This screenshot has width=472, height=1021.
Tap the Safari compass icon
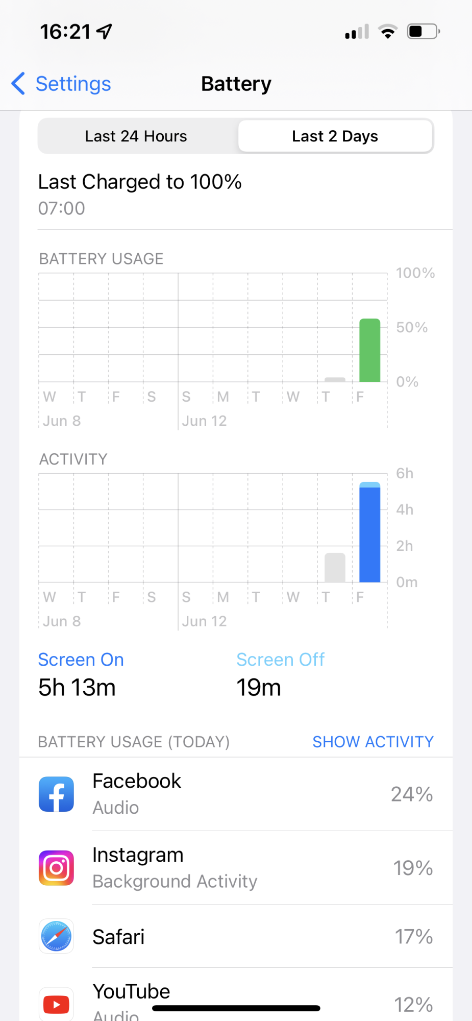pyautogui.click(x=56, y=936)
